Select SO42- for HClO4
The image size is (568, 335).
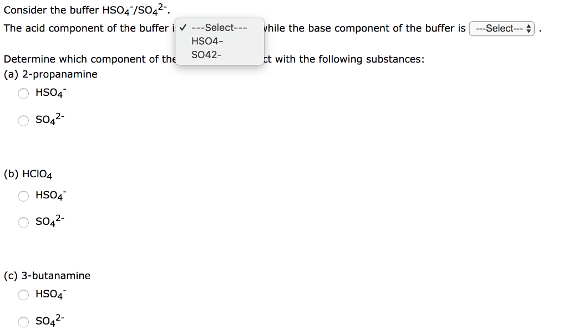point(23,223)
